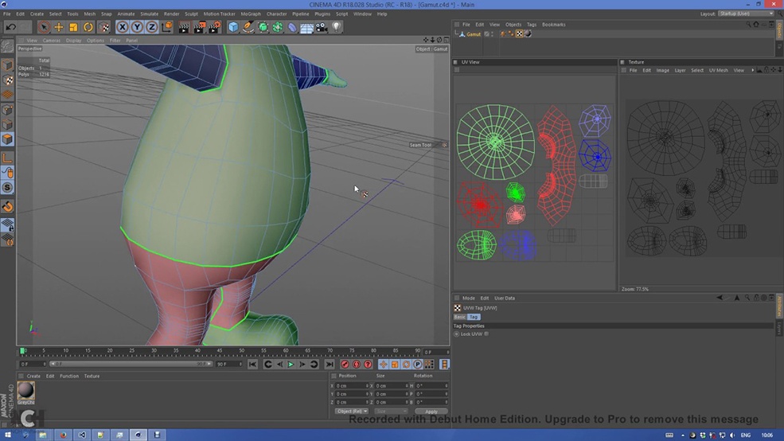The width and height of the screenshot is (784, 441).
Task: Toggle Autokeying record button
Action: [x=356, y=365]
